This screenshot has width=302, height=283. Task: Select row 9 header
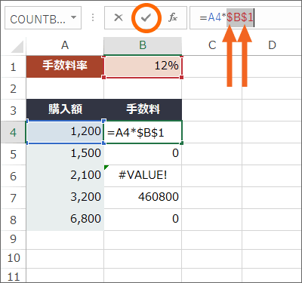[13, 239]
